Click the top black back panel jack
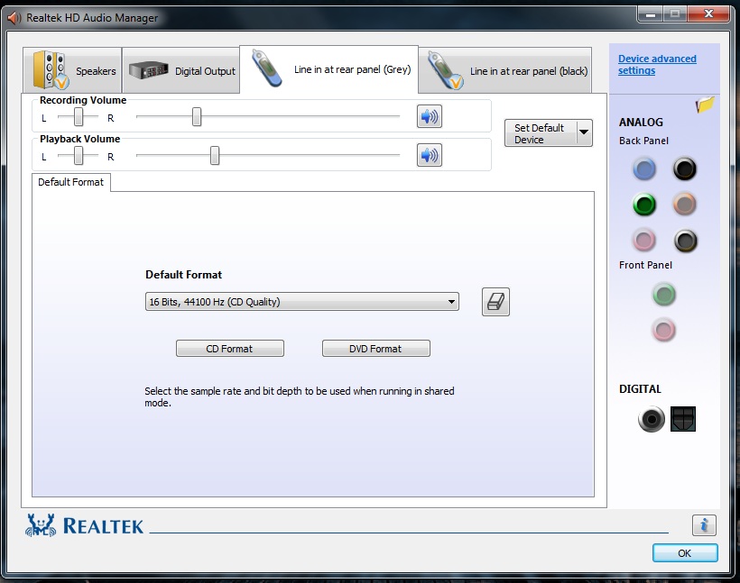 tap(684, 169)
